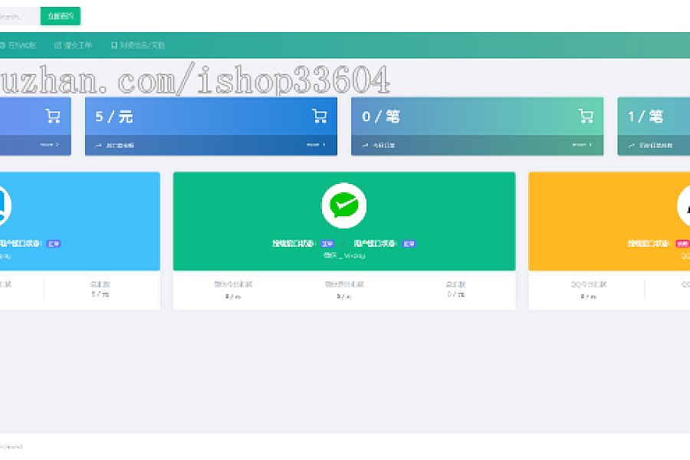Click the footer label in the 5 / 元 card
This screenshot has width=690, height=460.
120,145
